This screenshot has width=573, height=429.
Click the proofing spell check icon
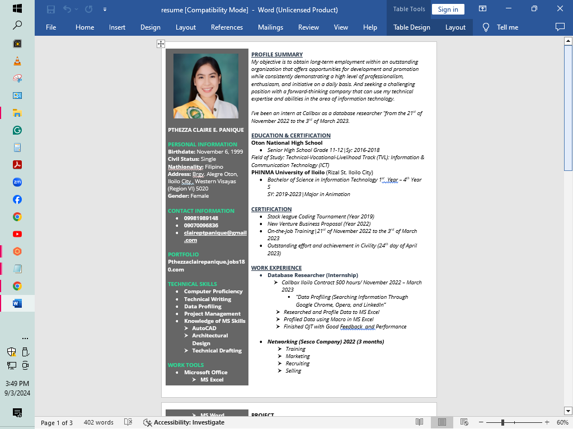tap(128, 422)
